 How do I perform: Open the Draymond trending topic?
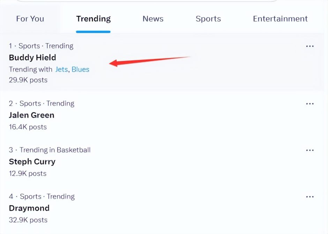pyautogui.click(x=29, y=208)
